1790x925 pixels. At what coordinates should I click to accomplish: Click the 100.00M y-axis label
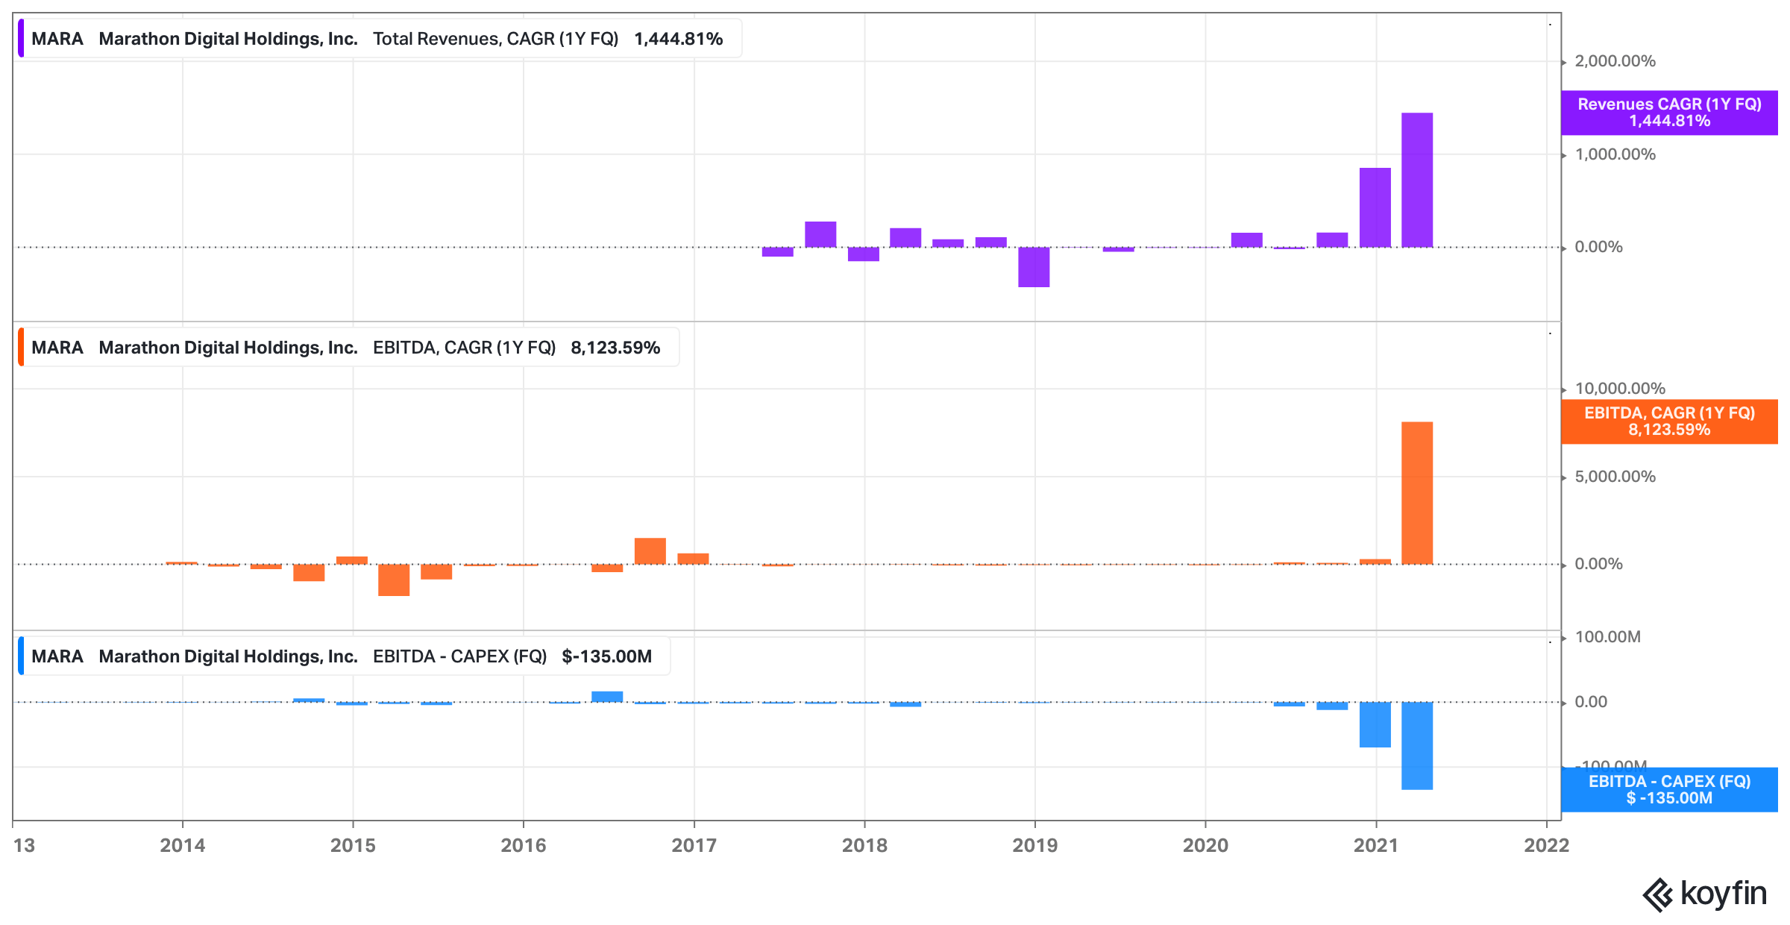[x=1607, y=637]
